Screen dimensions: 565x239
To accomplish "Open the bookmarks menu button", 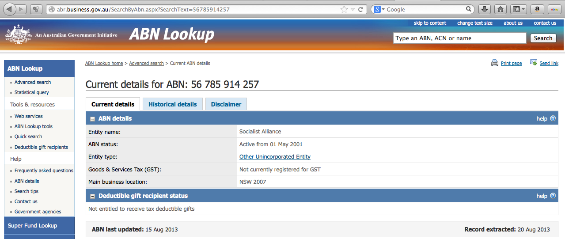I will pyautogui.click(x=519, y=9).
